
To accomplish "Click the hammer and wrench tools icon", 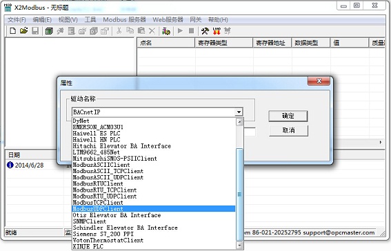I will click(205, 31).
